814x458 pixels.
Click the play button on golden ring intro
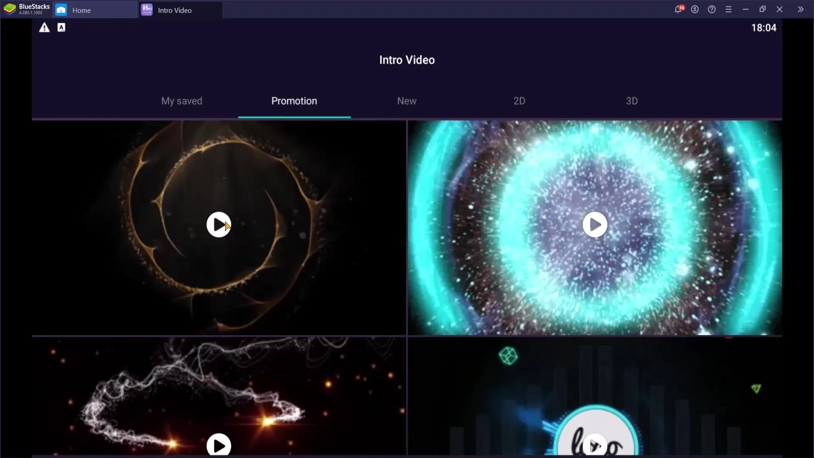[219, 224]
